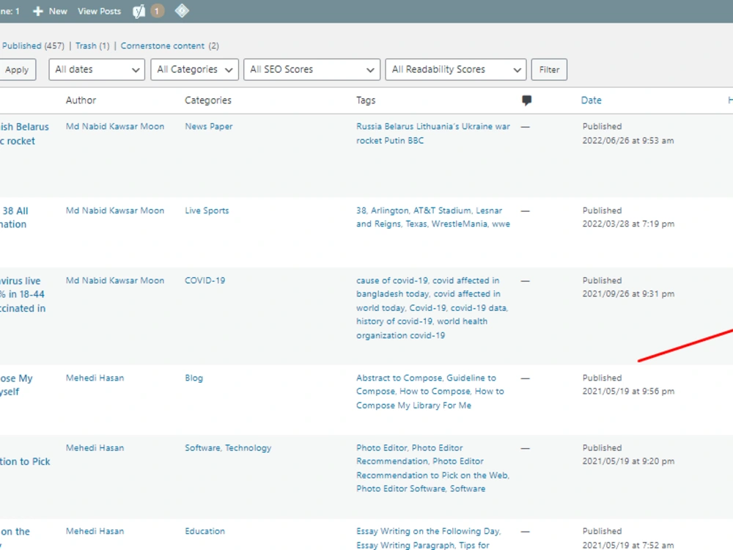Open COVID-19 category link
Image resolution: width=733 pixels, height=550 pixels.
coord(205,281)
